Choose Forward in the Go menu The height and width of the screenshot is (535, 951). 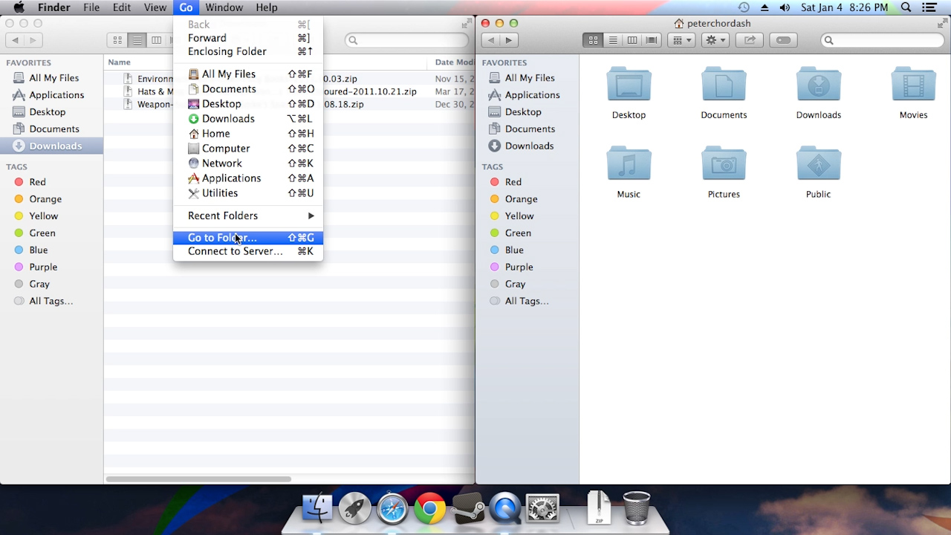click(248, 38)
